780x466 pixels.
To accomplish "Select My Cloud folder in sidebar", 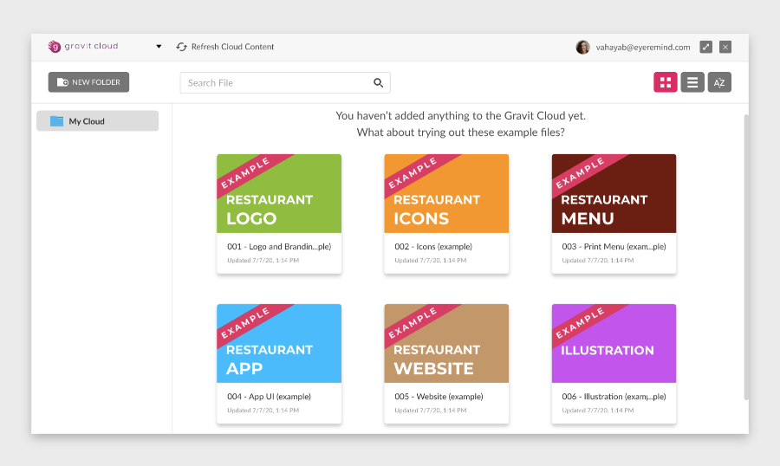I will [x=97, y=121].
